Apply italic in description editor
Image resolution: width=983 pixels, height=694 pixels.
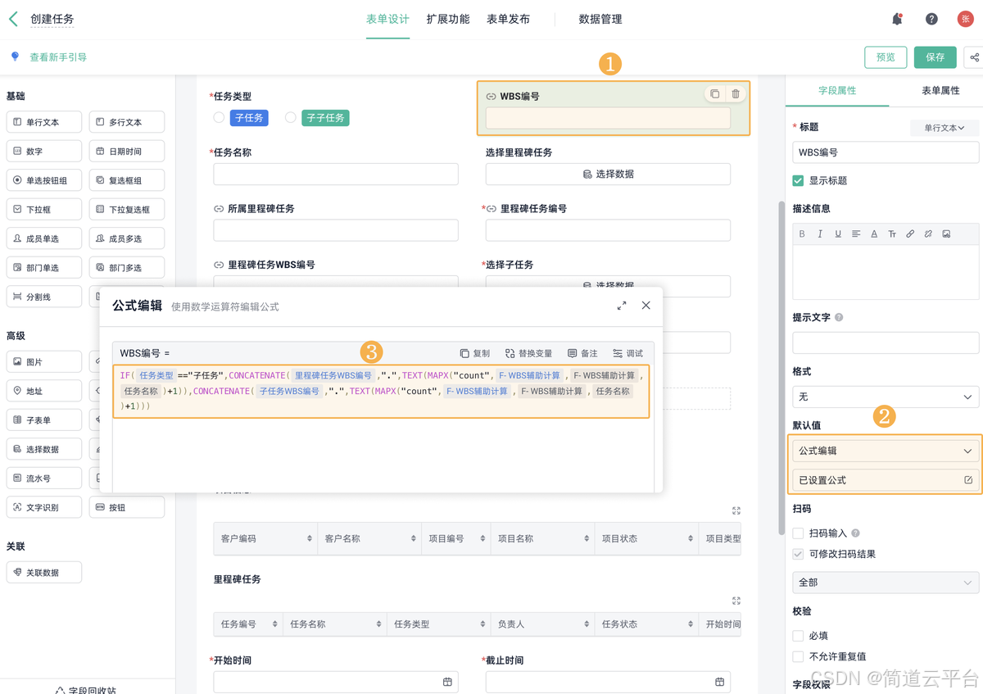point(820,234)
